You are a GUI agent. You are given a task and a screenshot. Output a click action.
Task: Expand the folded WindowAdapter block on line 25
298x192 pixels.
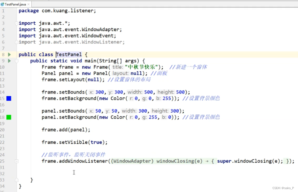17,161
